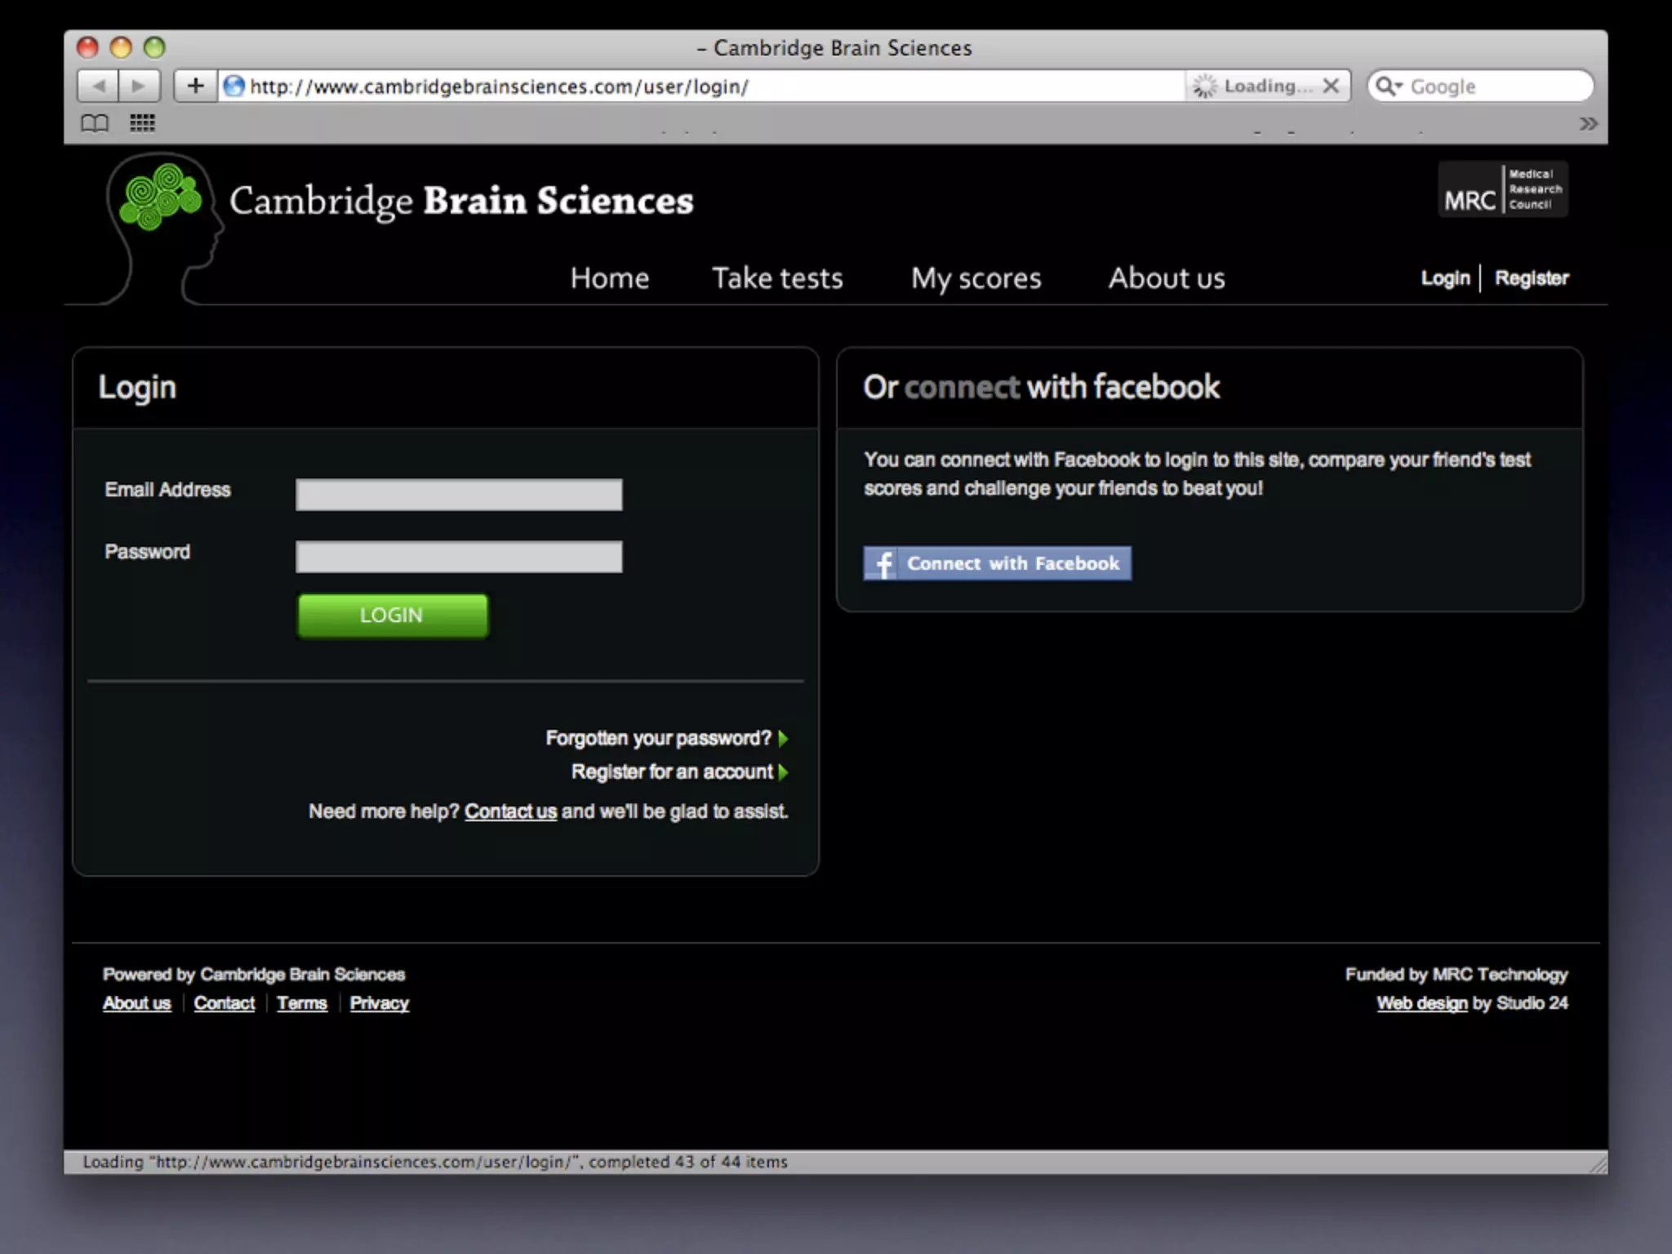Click the plus add bookmark button

click(195, 86)
